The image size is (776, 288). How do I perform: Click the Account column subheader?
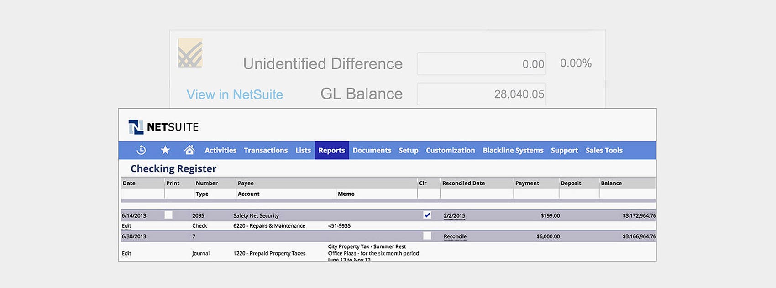[x=249, y=194]
